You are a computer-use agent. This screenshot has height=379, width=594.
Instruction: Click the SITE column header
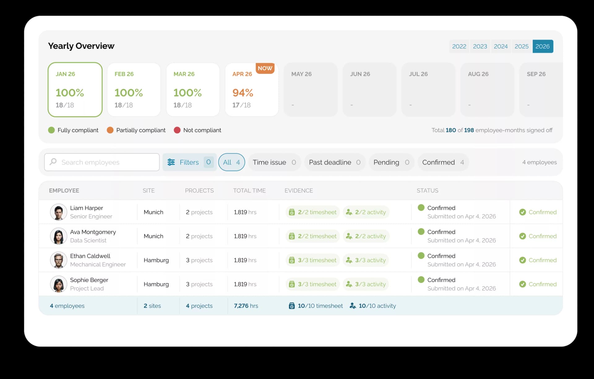(x=148, y=191)
